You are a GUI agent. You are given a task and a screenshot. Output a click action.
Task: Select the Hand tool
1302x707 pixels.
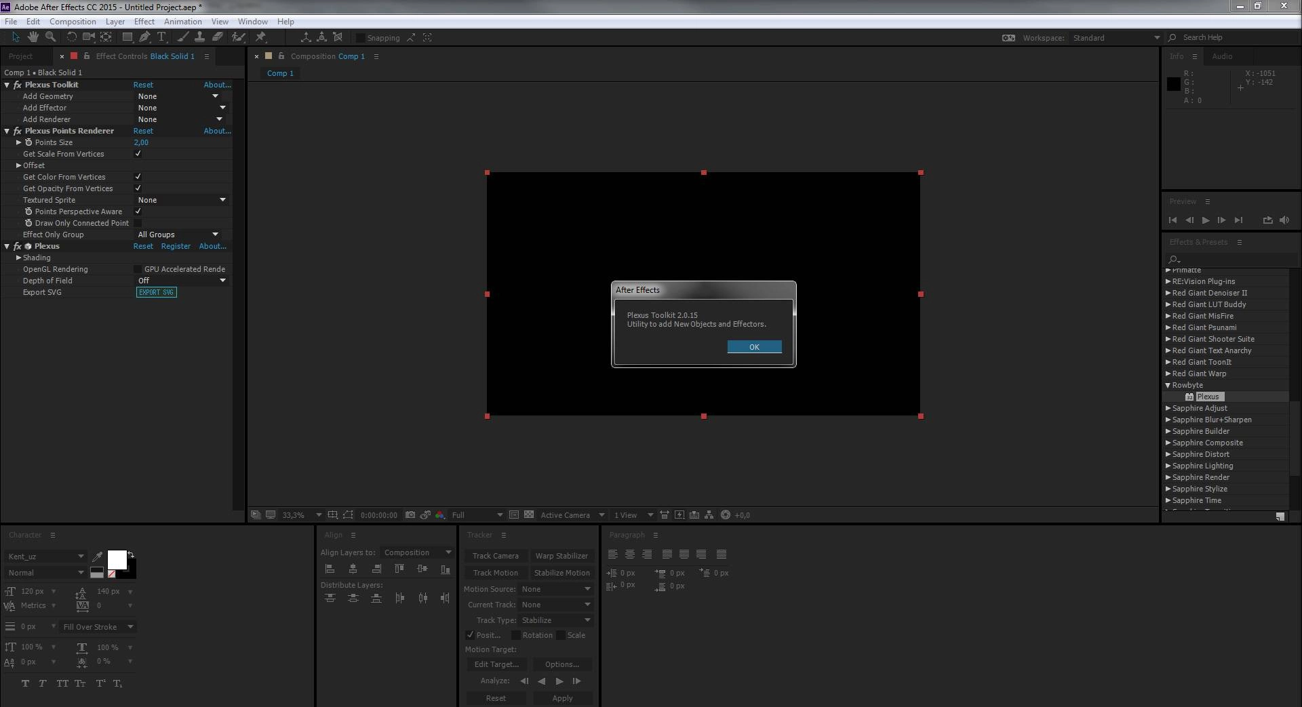pos(33,37)
